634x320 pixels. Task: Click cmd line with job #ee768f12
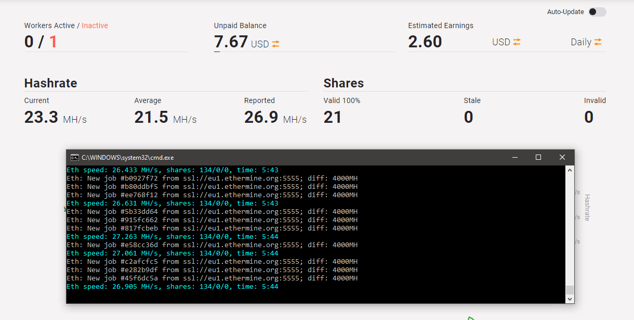(x=212, y=195)
